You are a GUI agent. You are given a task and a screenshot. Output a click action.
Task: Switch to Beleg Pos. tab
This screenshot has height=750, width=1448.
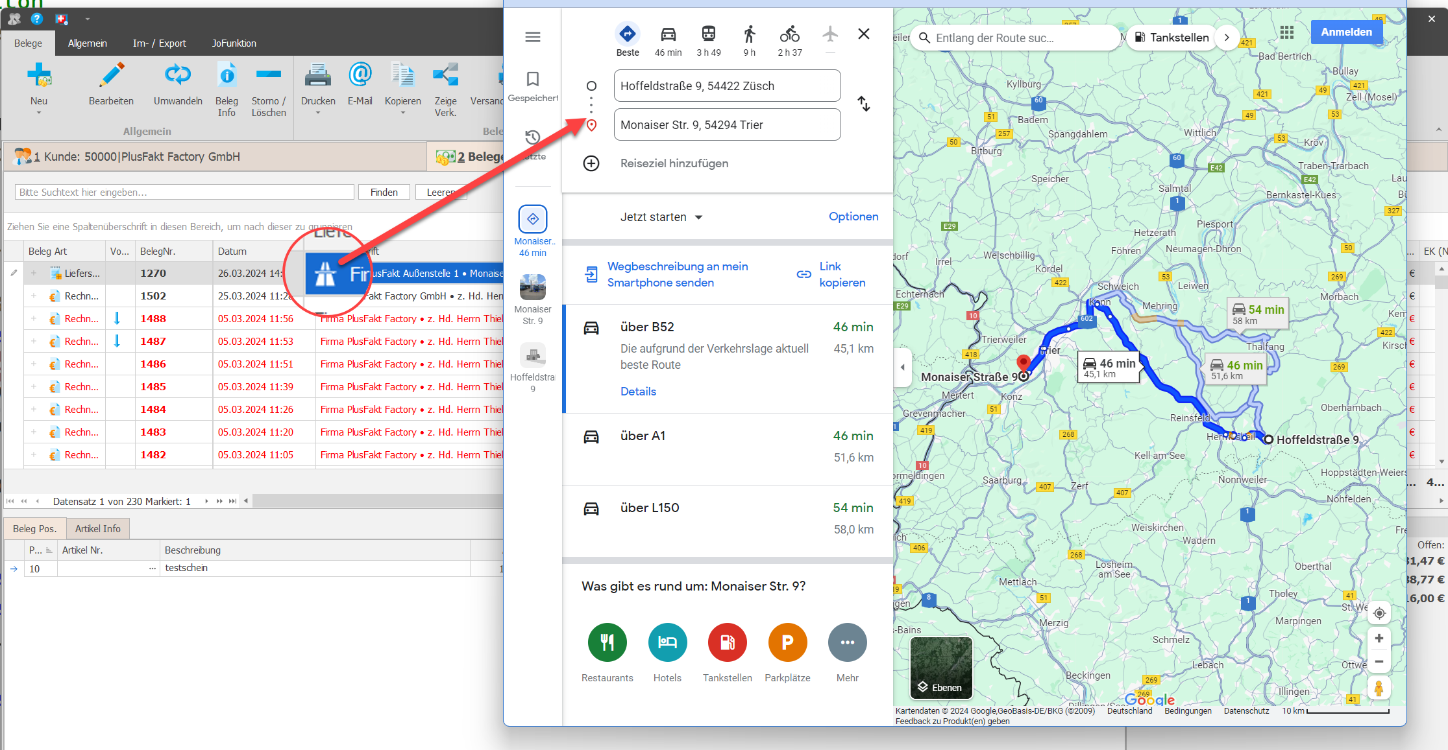click(x=34, y=529)
